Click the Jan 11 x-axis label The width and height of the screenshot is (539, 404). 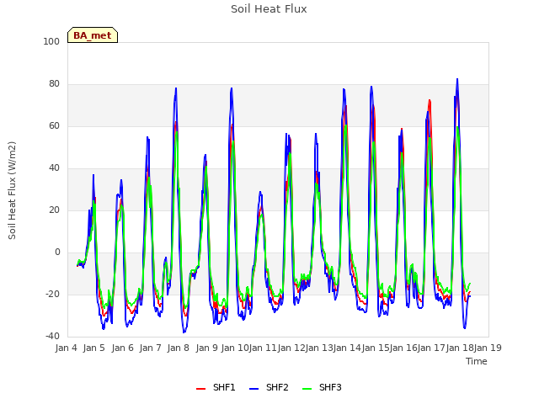point(263,348)
